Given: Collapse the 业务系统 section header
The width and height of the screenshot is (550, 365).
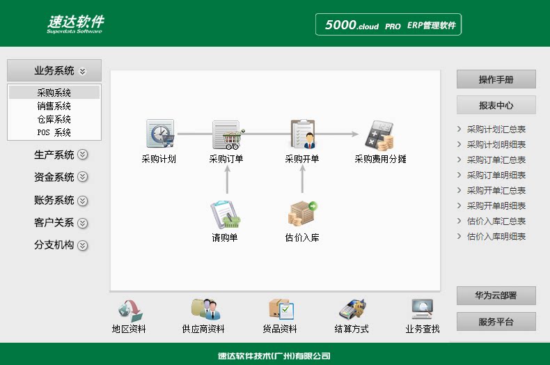Looking at the screenshot, I should pyautogui.click(x=54, y=70).
